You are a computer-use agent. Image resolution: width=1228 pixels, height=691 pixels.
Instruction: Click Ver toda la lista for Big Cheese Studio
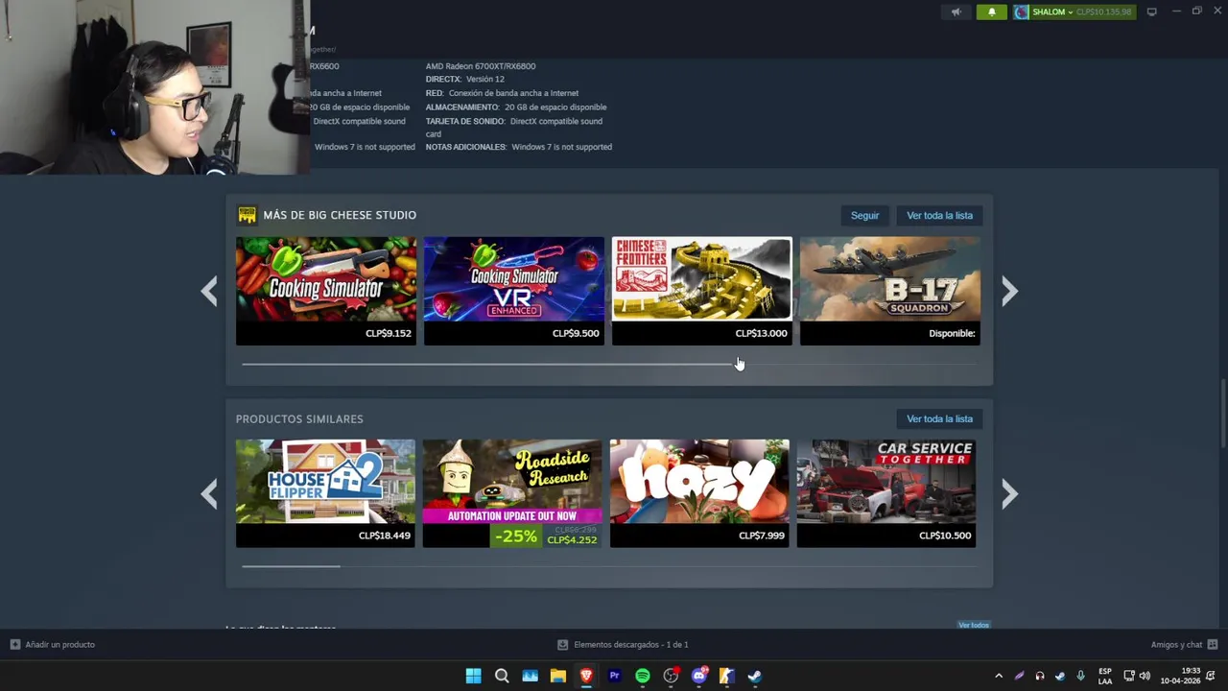939,215
